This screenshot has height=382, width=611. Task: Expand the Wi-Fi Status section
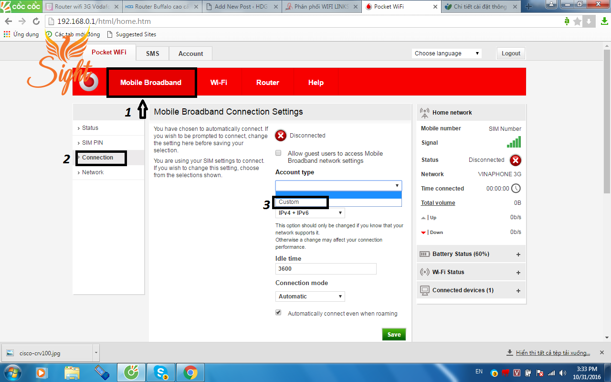tap(518, 272)
